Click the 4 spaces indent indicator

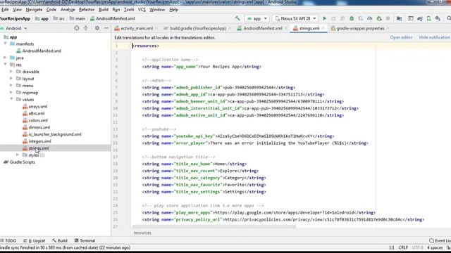435,247
